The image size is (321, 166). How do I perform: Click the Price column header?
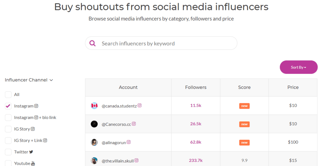tap(293, 87)
